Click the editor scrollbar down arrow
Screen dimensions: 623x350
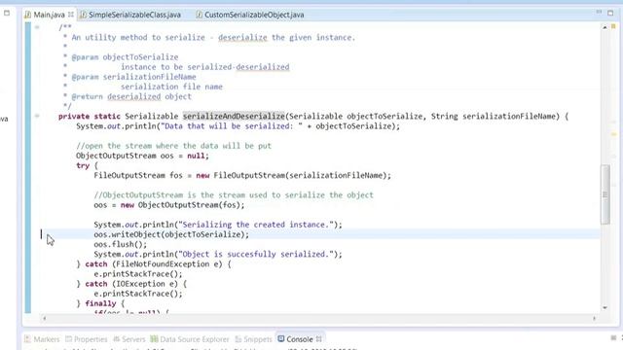605,307
